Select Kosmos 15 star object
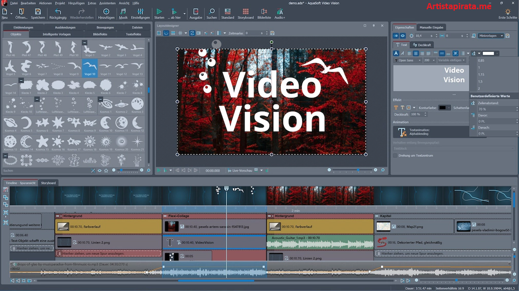The image size is (519, 291). (42, 143)
